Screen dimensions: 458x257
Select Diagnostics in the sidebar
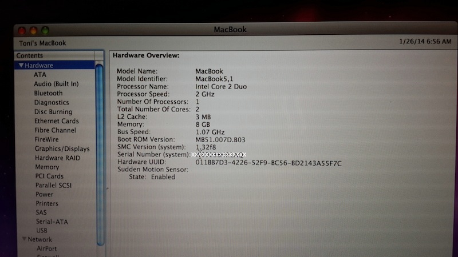click(x=52, y=103)
